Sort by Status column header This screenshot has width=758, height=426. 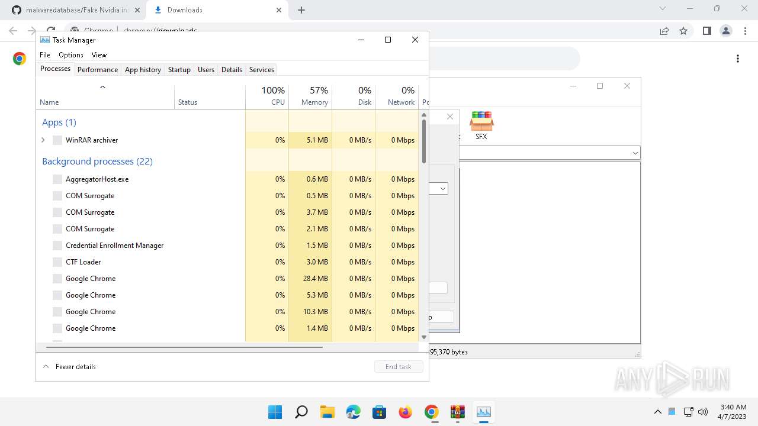click(x=210, y=96)
